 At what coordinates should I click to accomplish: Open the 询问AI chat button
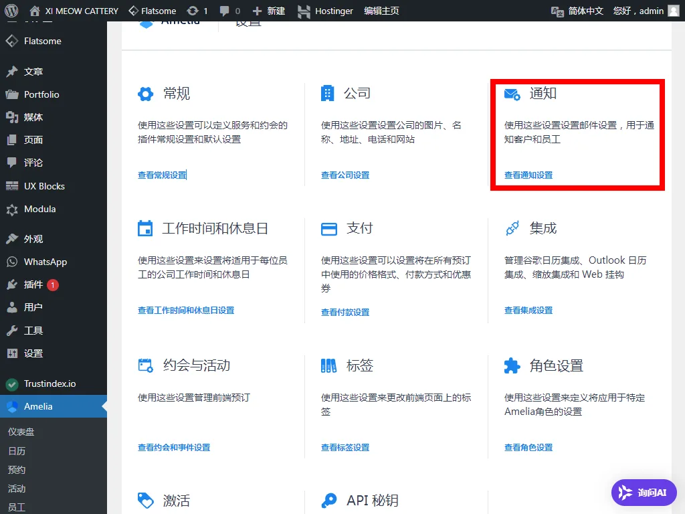[x=644, y=493]
